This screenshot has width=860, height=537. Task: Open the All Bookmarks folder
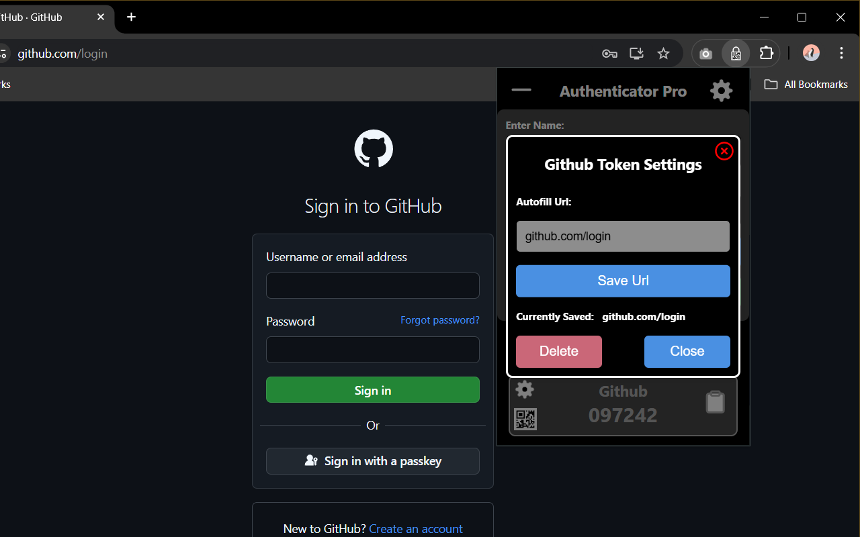click(x=806, y=84)
